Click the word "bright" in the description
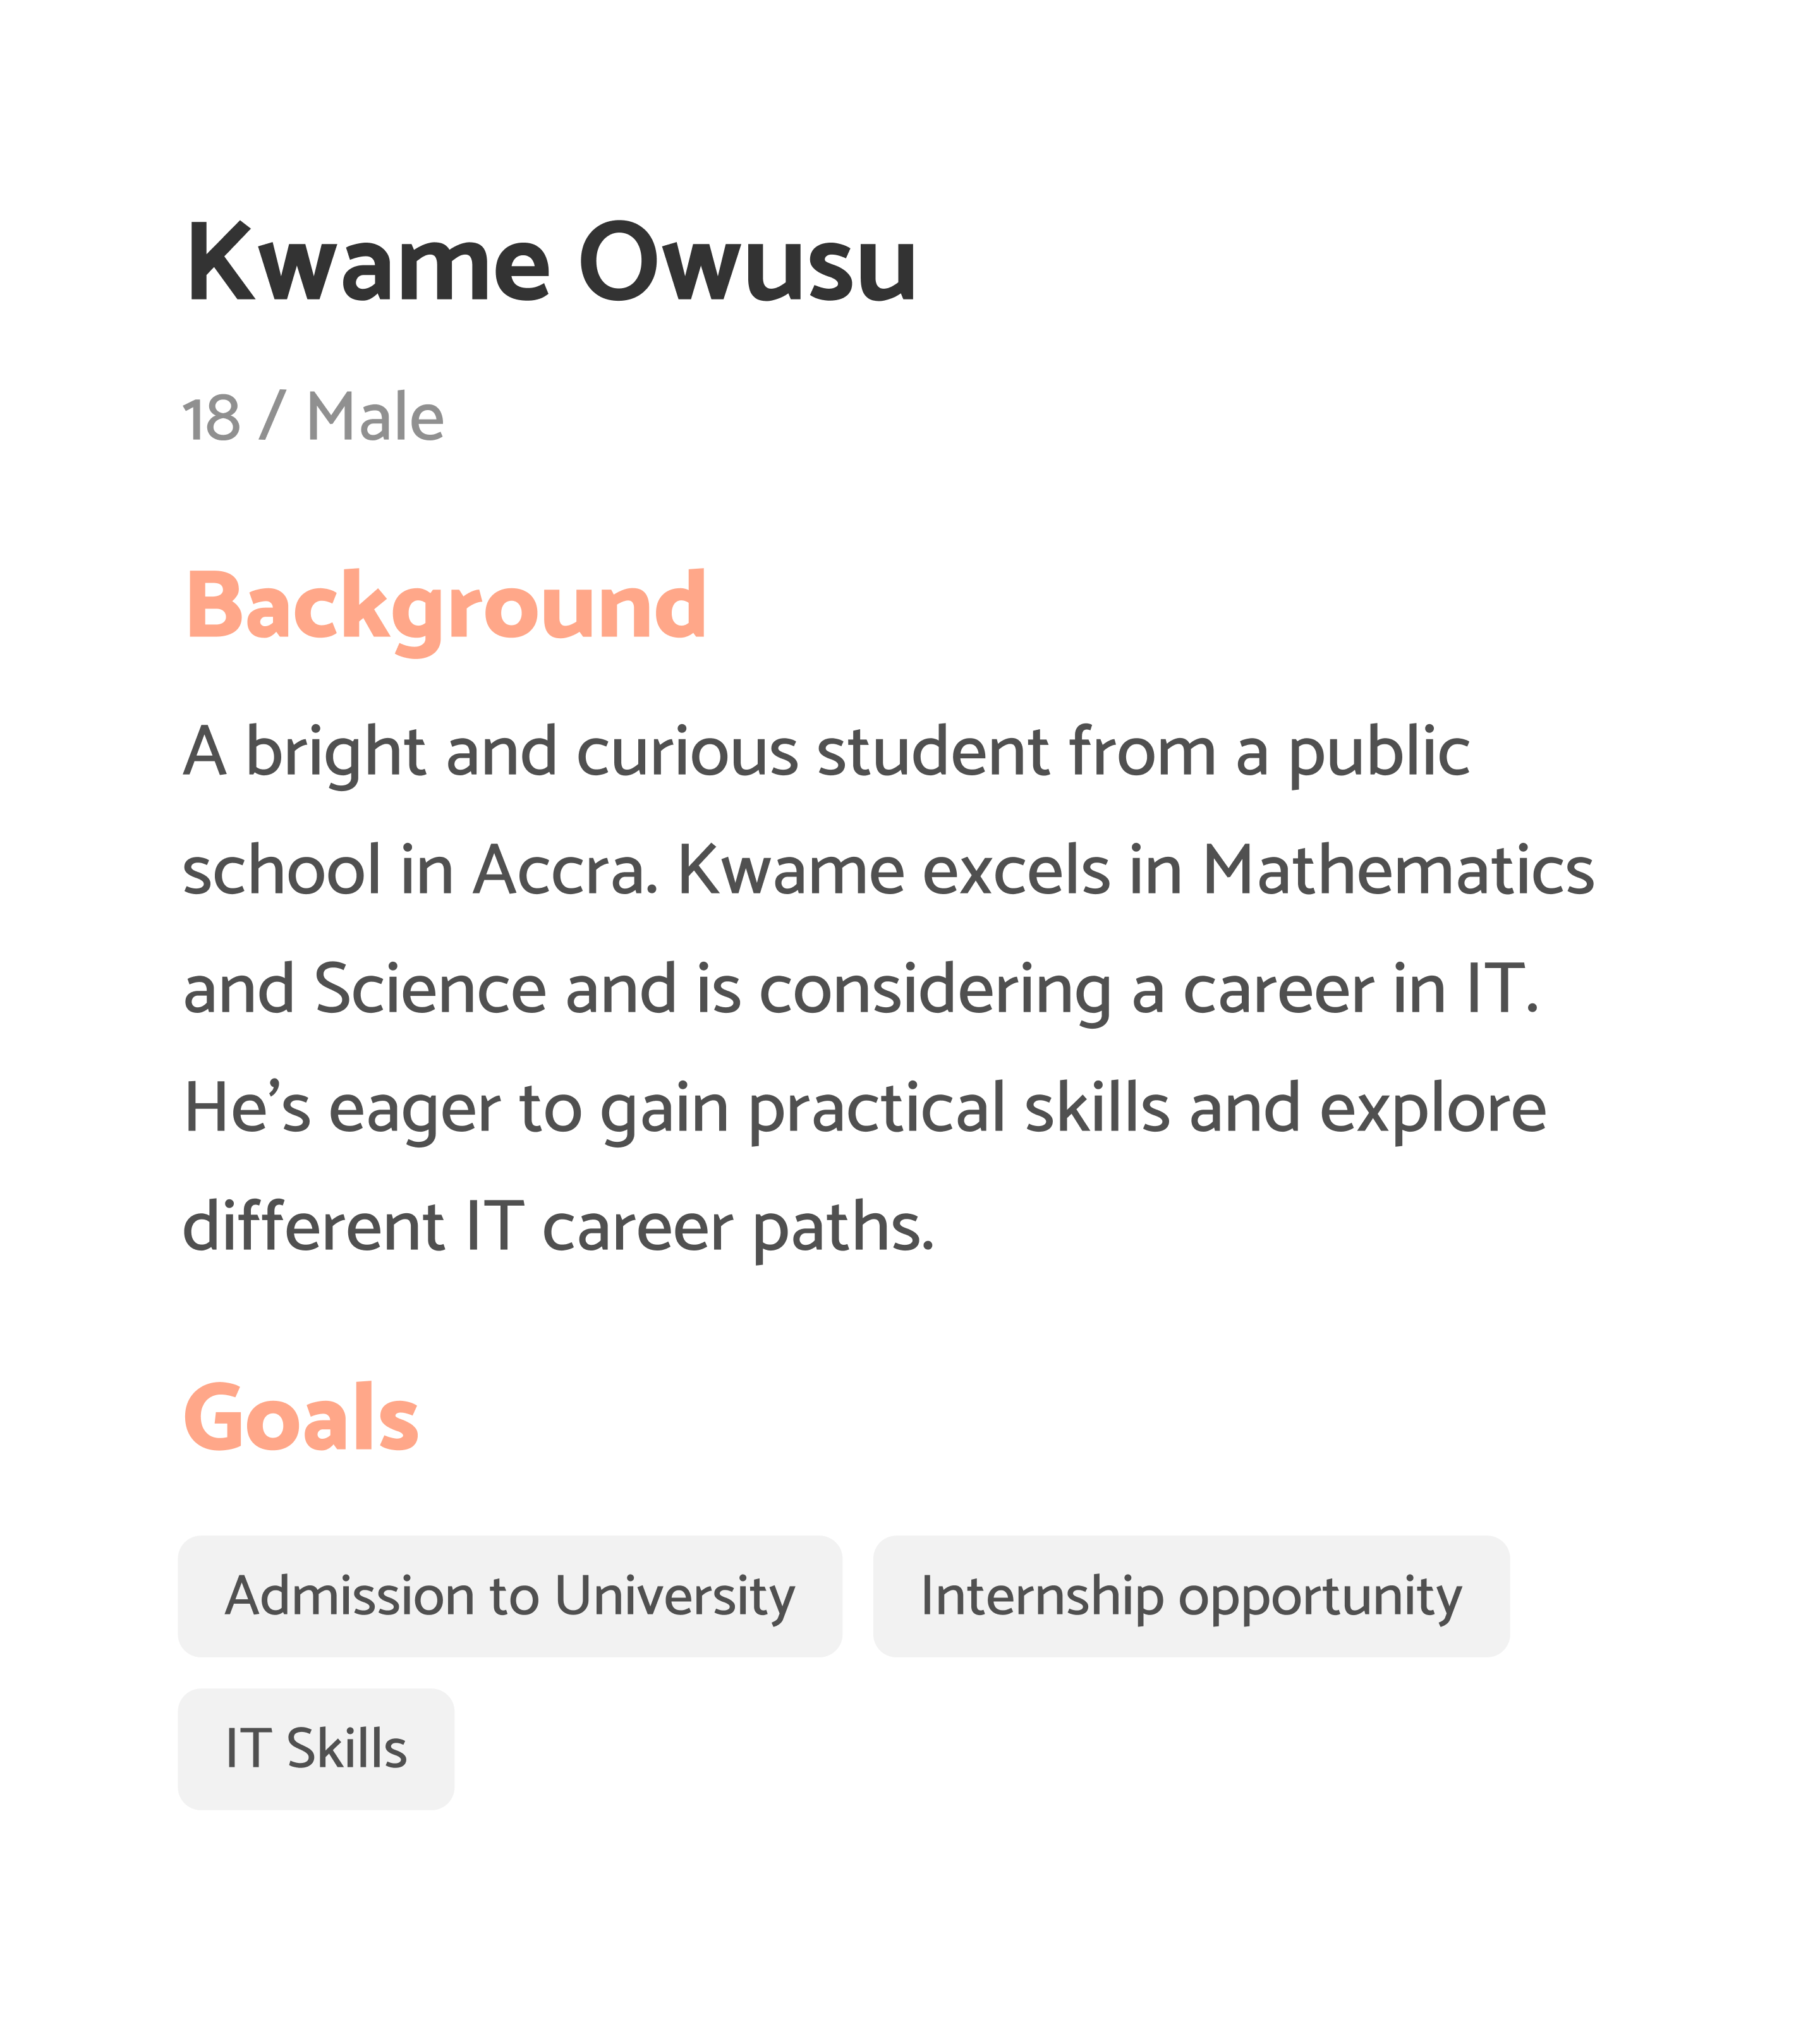Image resolution: width=1820 pixels, height=2022 pixels. (336, 752)
